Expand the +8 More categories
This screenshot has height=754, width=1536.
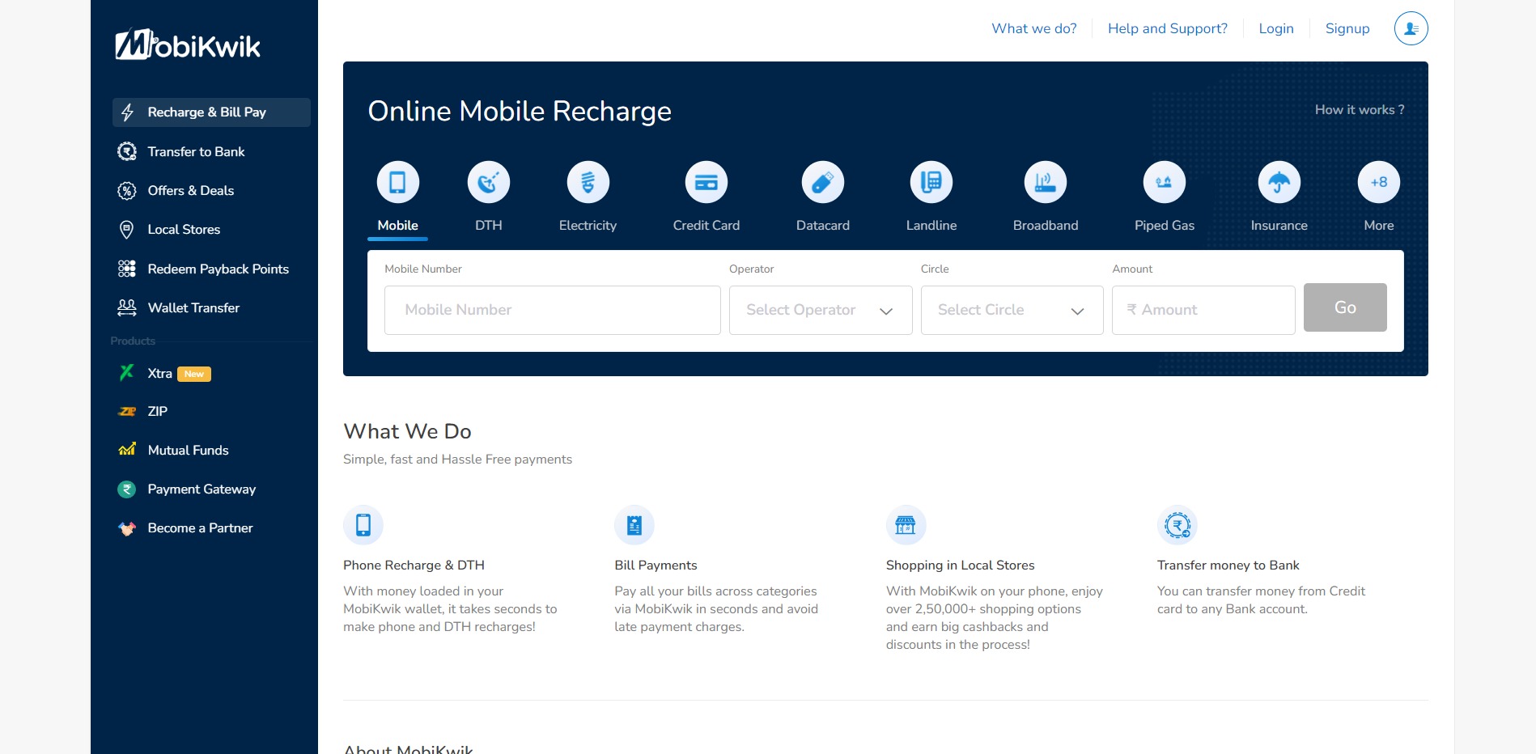click(x=1378, y=183)
